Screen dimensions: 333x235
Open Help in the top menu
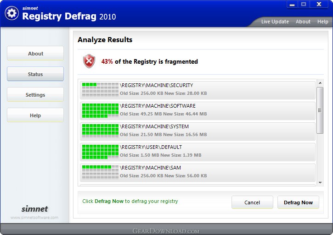pos(322,22)
